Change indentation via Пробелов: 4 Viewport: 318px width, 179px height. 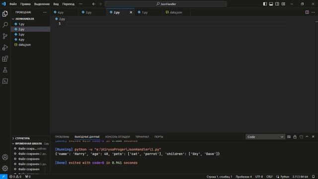(243, 177)
